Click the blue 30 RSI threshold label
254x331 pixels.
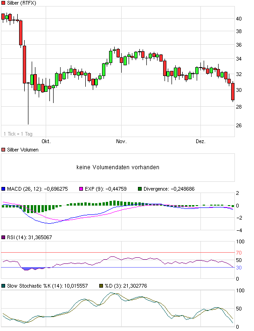pyautogui.click(x=239, y=268)
